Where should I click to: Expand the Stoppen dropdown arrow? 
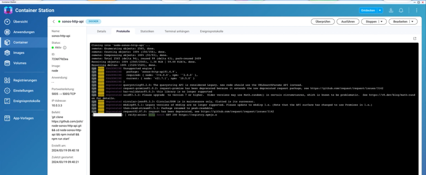click(x=382, y=22)
